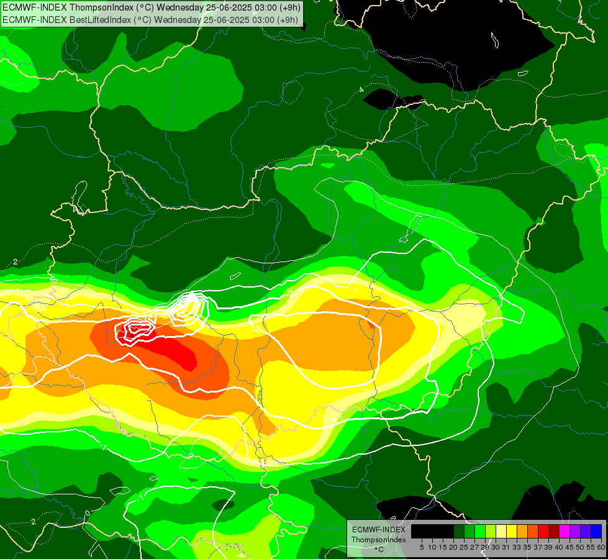Select the medium green 25–27 legend swatch
The height and width of the screenshot is (559, 608).
(470, 531)
